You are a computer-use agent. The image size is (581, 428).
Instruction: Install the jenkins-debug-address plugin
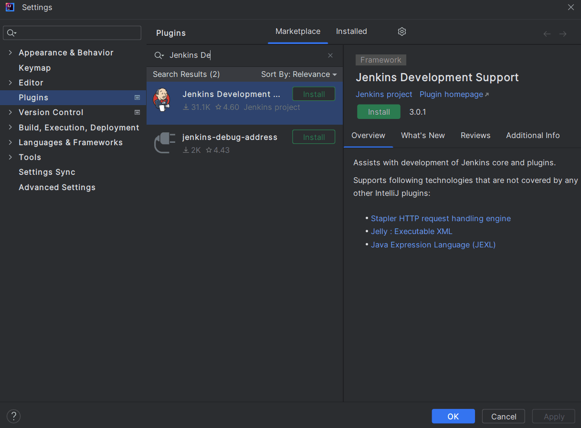tap(314, 137)
